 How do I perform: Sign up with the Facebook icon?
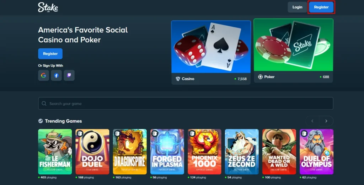click(x=56, y=75)
